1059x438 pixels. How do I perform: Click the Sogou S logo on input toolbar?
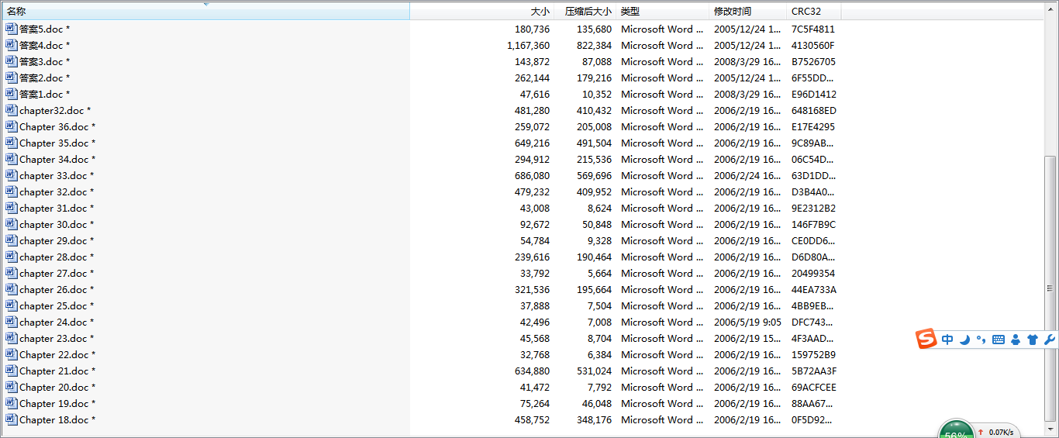(x=926, y=340)
